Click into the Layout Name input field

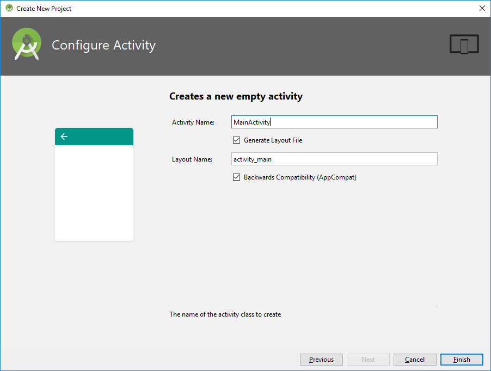coord(334,159)
